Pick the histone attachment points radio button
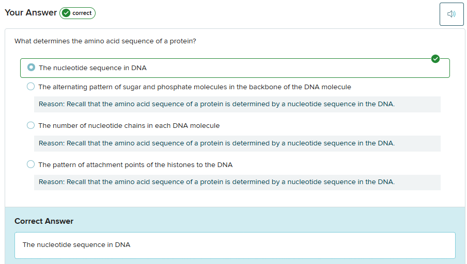The width and height of the screenshot is (467, 264). click(31, 164)
